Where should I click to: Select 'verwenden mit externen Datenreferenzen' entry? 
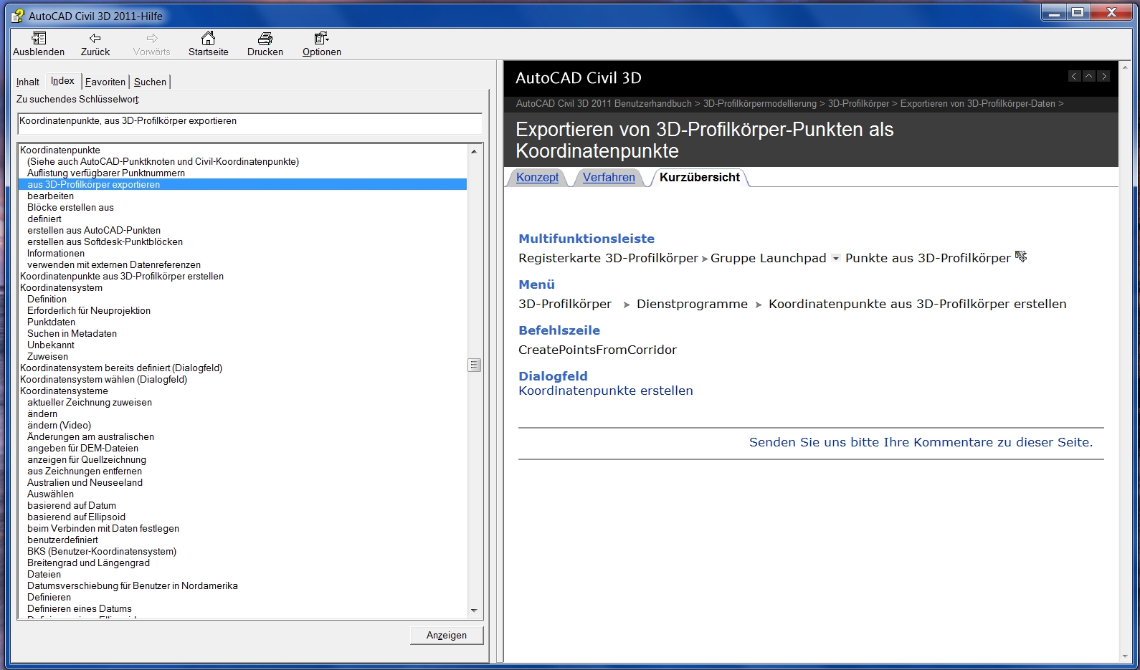[114, 264]
